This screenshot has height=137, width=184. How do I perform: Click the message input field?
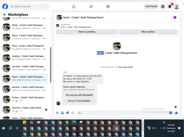point(123,113)
